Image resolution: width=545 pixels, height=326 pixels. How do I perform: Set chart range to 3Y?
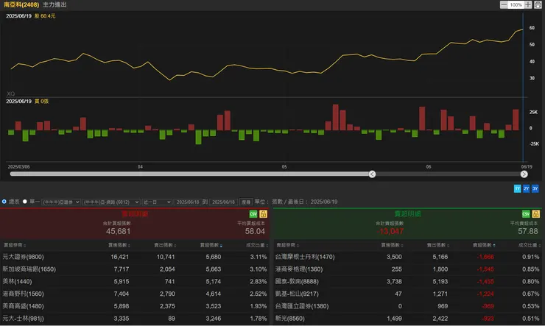(x=535, y=188)
